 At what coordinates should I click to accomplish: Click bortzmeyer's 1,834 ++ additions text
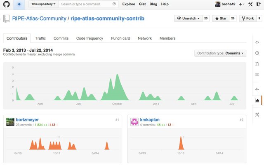pos(41,125)
